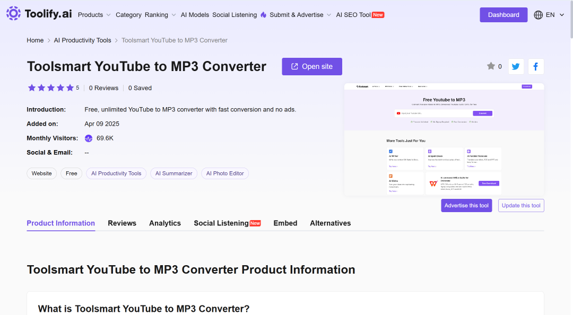This screenshot has width=573, height=315.
Task: Click the five-star rating icons
Action: point(51,87)
